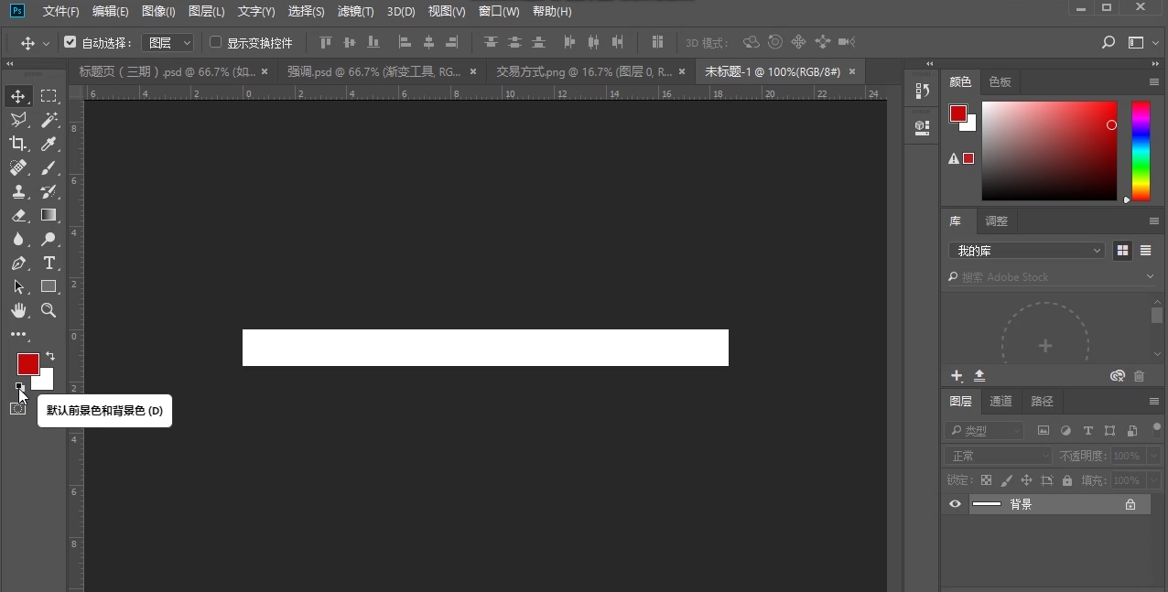Switch to the 通道 channels tab
Viewport: 1168px width, 592px height.
coord(1001,401)
